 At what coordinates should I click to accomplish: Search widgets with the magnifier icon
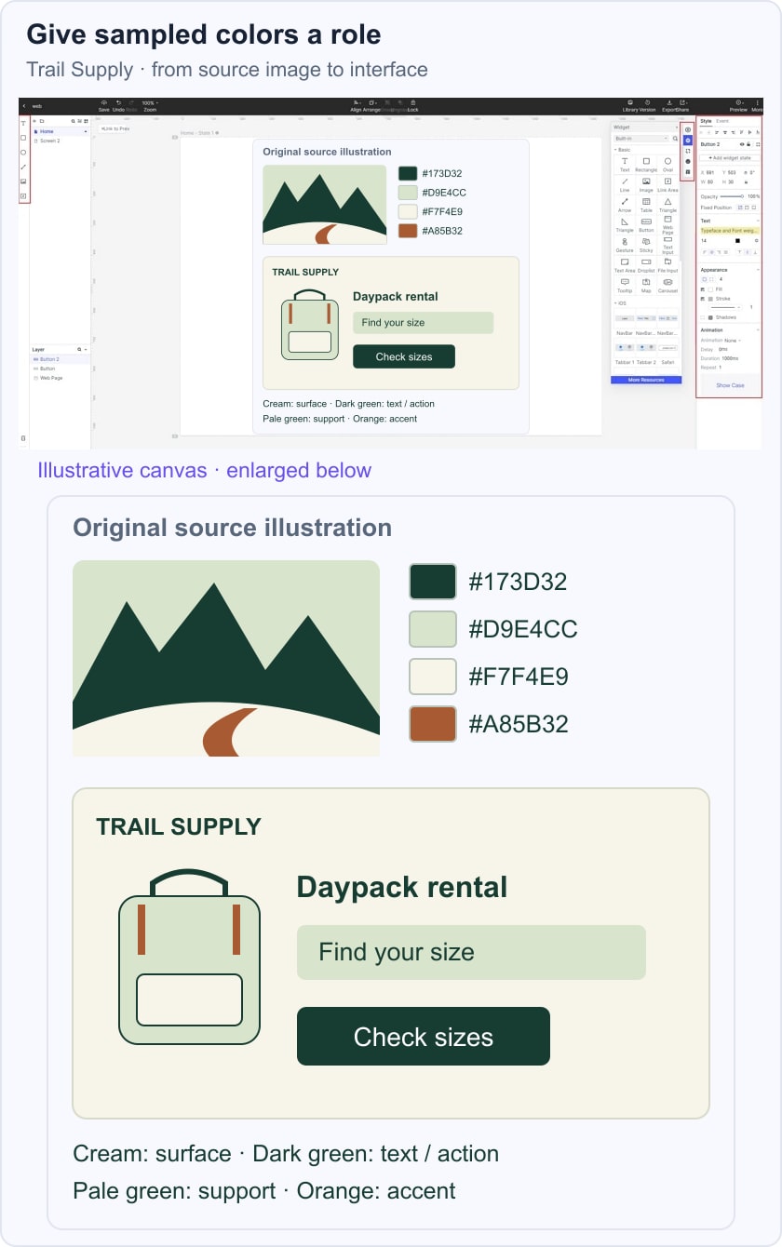click(x=675, y=139)
